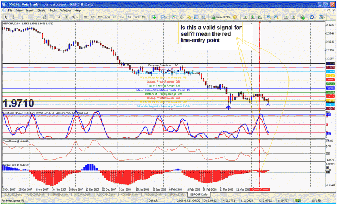Pick the vertical line drawing tool
The width and height of the screenshot is (337, 204).
tap(22, 17)
